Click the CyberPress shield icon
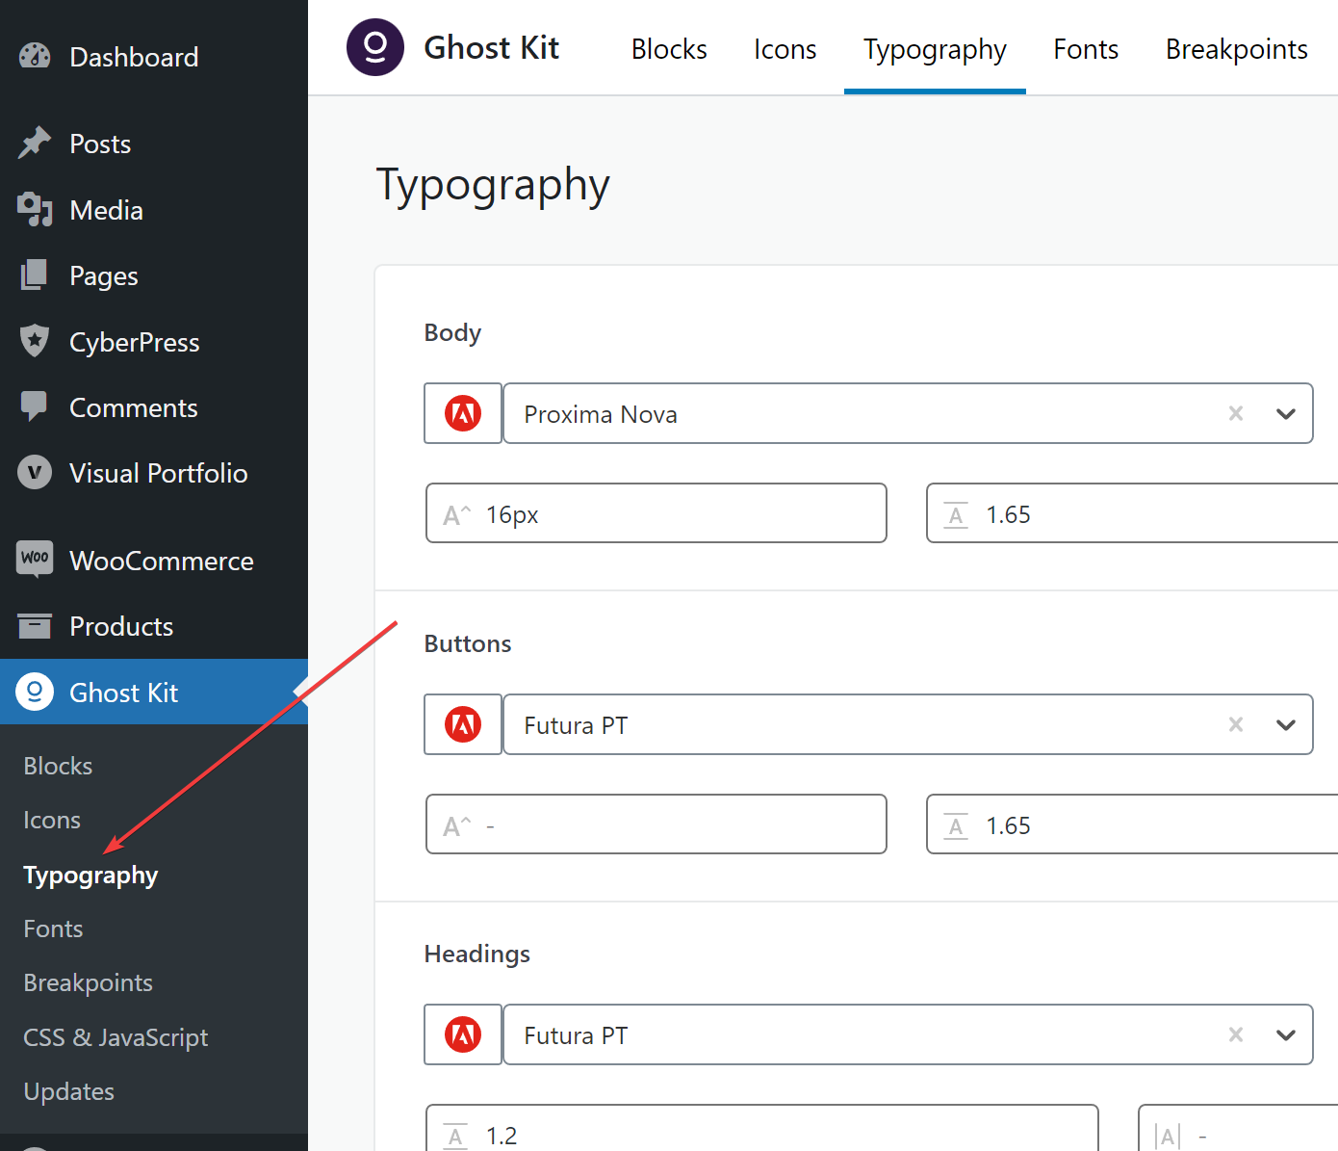The height and width of the screenshot is (1151, 1338). point(35,341)
